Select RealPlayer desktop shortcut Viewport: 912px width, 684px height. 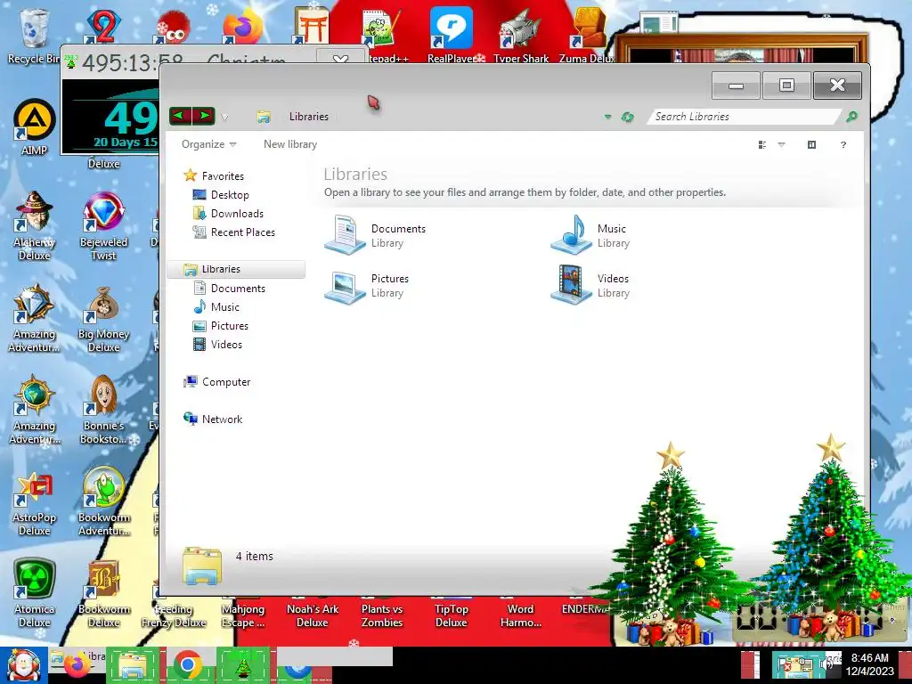click(452, 34)
